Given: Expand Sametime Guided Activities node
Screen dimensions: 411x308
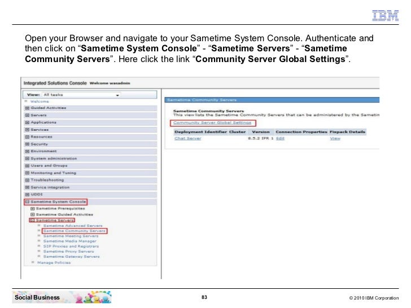Looking at the screenshot, I should [33, 214].
